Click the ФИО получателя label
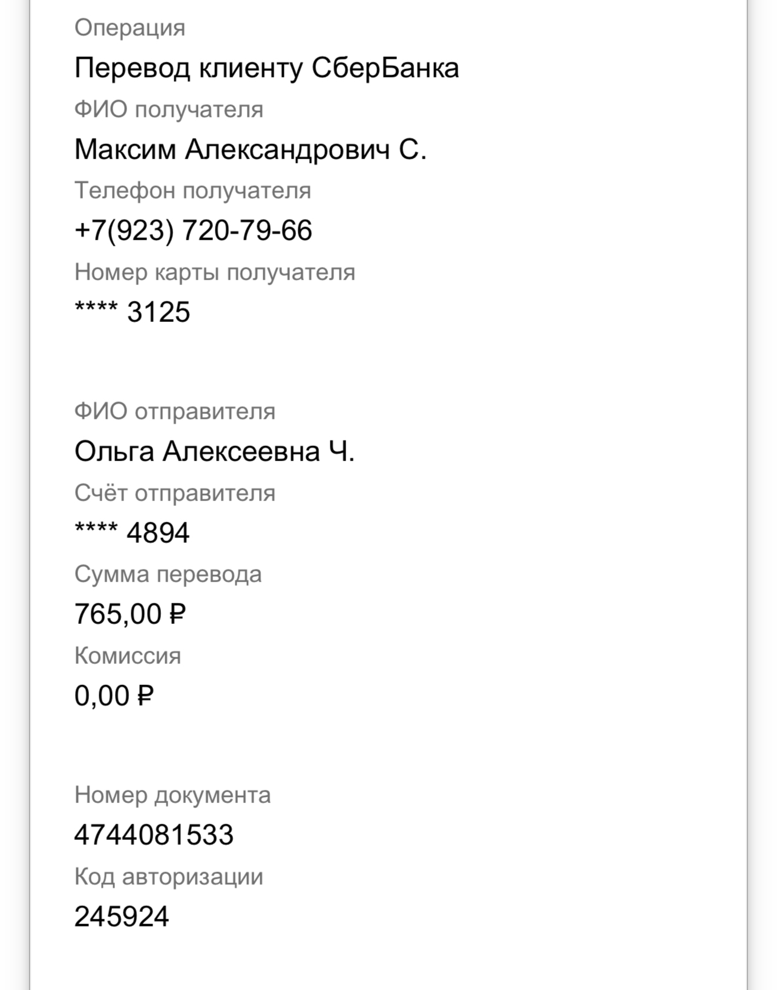The image size is (777, 990). pos(169,110)
